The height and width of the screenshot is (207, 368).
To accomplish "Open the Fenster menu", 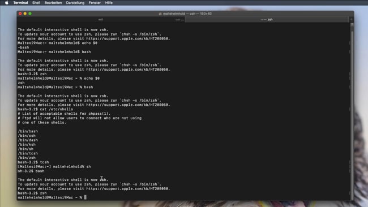I will click(x=95, y=3).
